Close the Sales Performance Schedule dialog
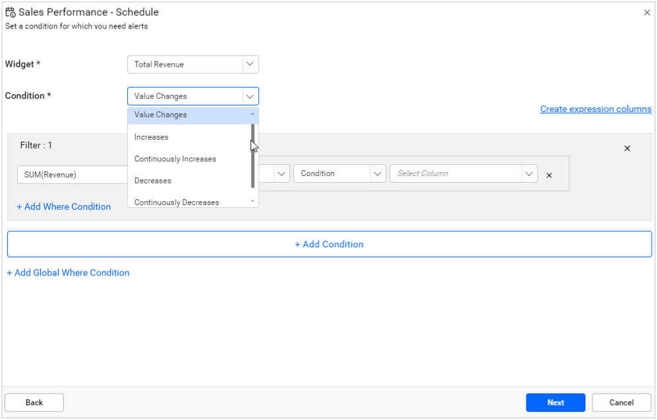Viewport: 657px width, 420px height. tap(646, 12)
